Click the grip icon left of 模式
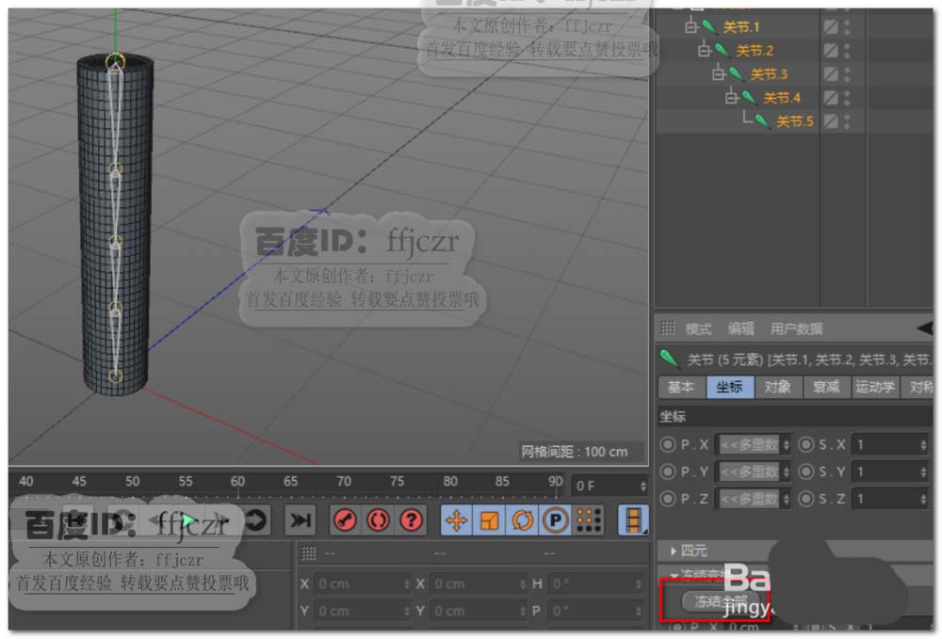The height and width of the screenshot is (639, 942). (668, 327)
